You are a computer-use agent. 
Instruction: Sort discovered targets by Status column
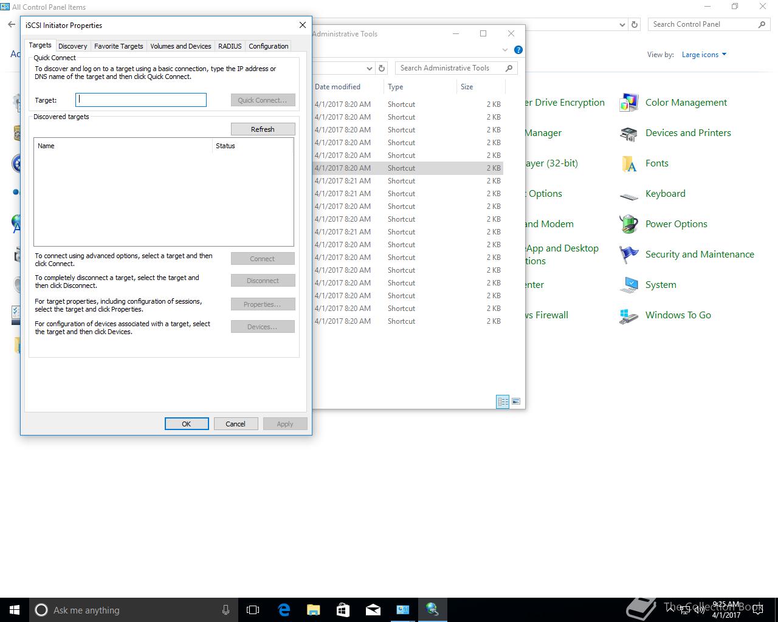pos(252,146)
